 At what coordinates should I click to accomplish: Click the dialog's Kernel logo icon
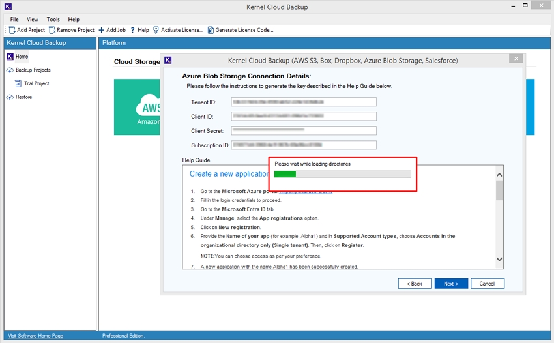(168, 60)
